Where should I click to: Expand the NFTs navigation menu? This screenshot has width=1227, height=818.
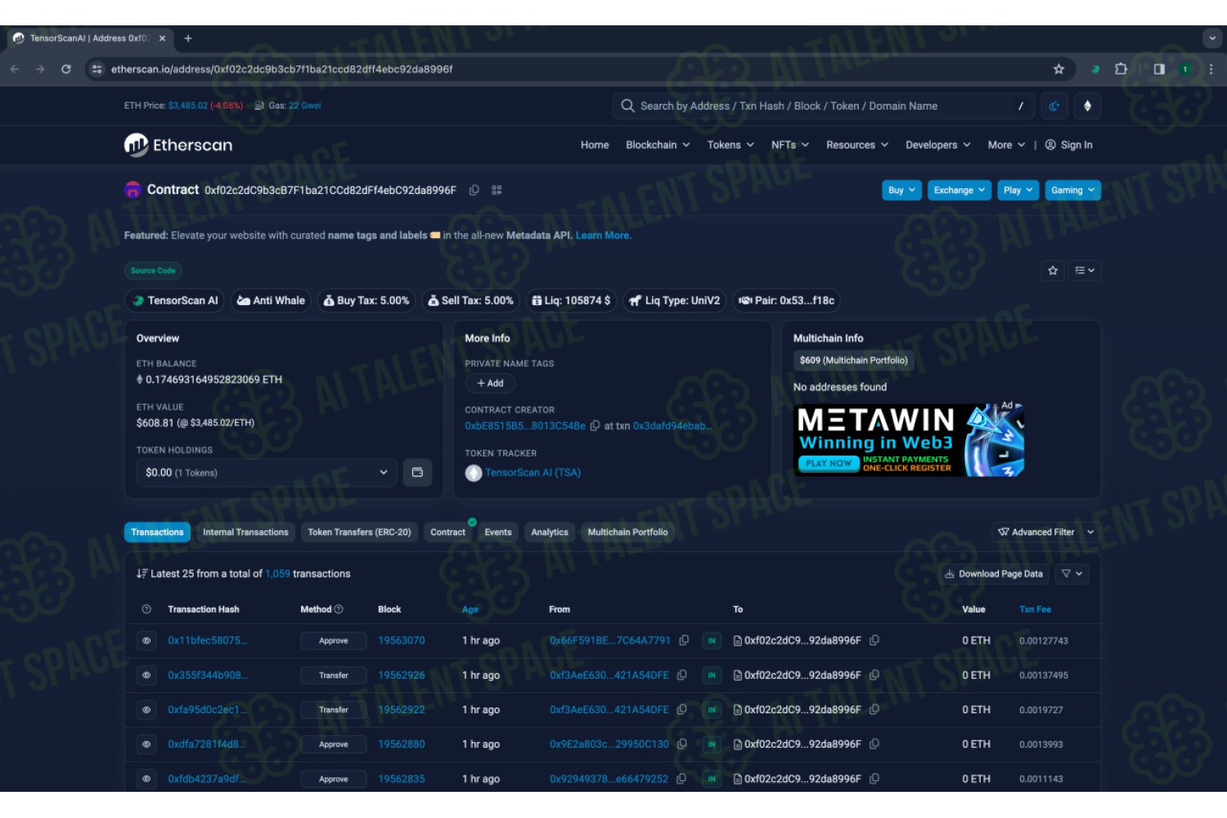[x=790, y=145]
